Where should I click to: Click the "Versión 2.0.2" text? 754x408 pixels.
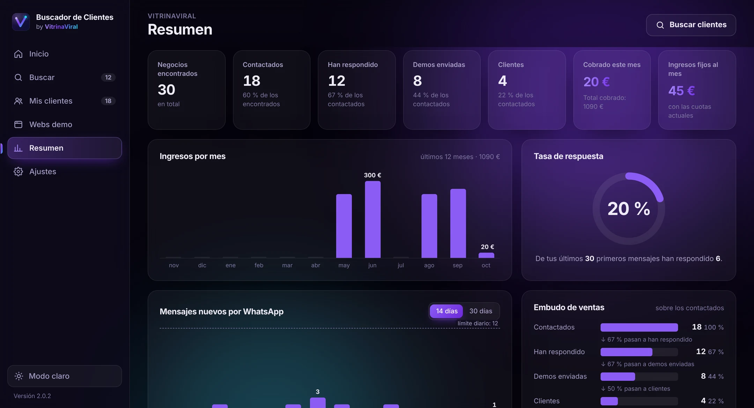[32, 396]
